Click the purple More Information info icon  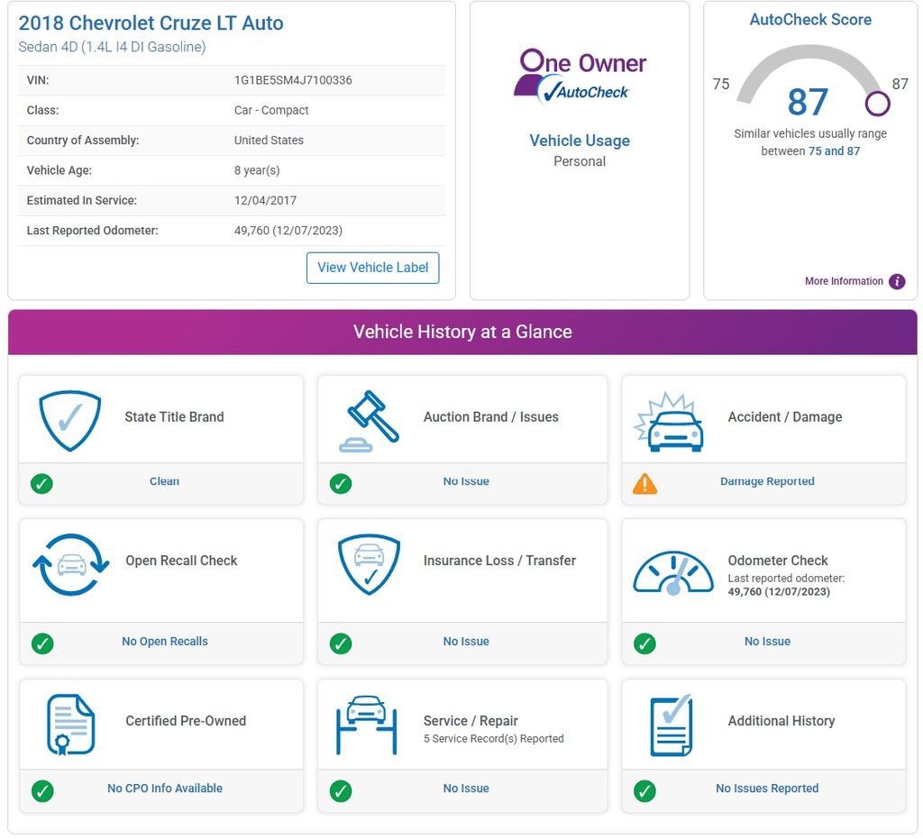[x=897, y=281]
